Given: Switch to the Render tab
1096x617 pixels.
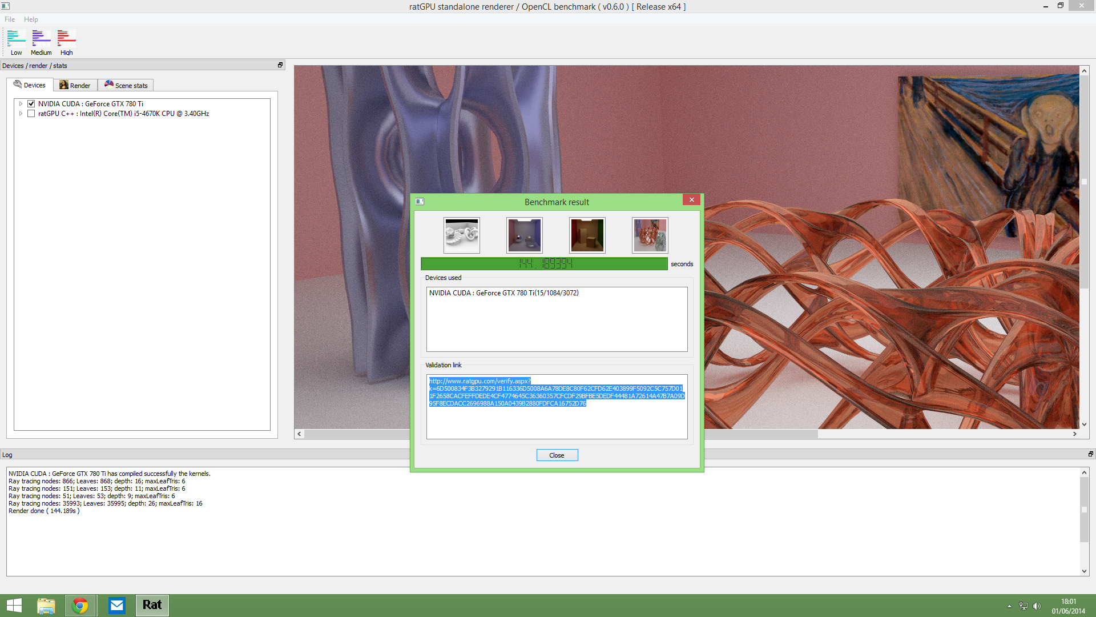Looking at the screenshot, I should tap(75, 86).
